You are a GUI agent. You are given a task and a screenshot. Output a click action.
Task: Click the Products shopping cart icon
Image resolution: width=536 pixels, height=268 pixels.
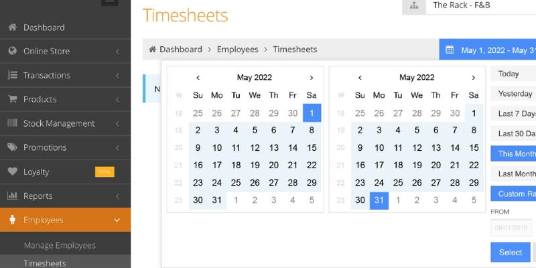12,99
